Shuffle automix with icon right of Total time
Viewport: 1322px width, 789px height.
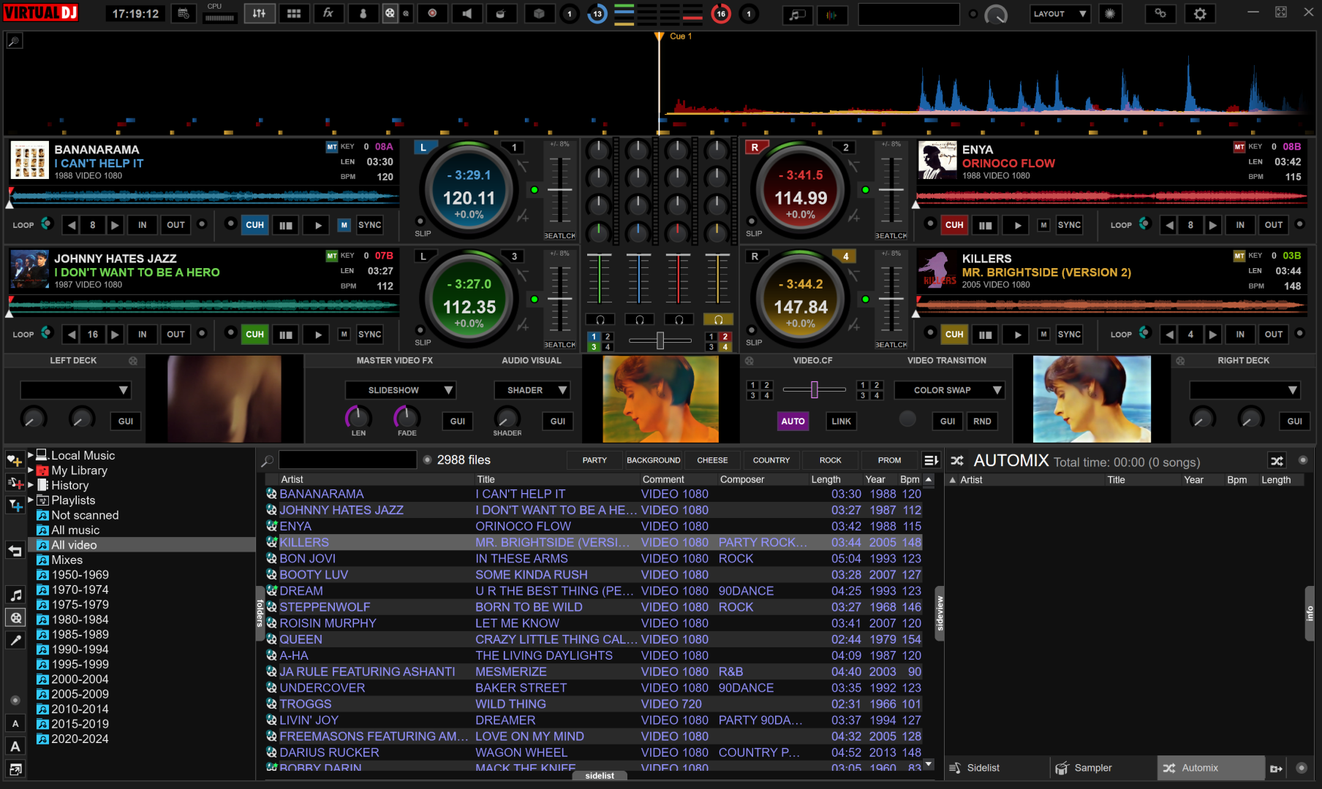pos(1277,461)
